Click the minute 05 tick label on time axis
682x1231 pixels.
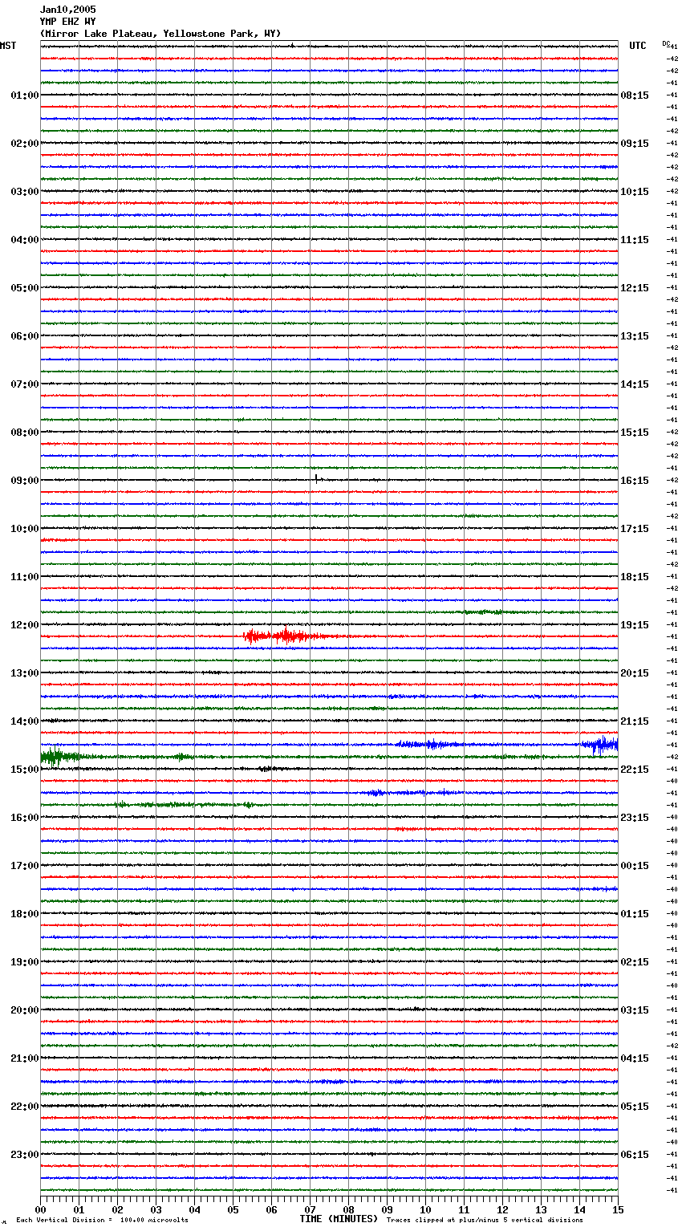pos(233,1209)
